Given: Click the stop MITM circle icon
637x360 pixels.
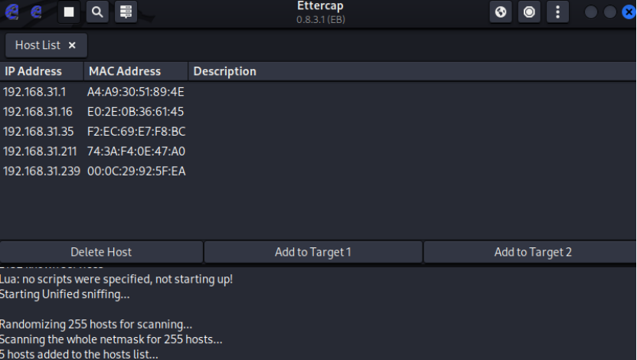Looking at the screenshot, I should 528,11.
